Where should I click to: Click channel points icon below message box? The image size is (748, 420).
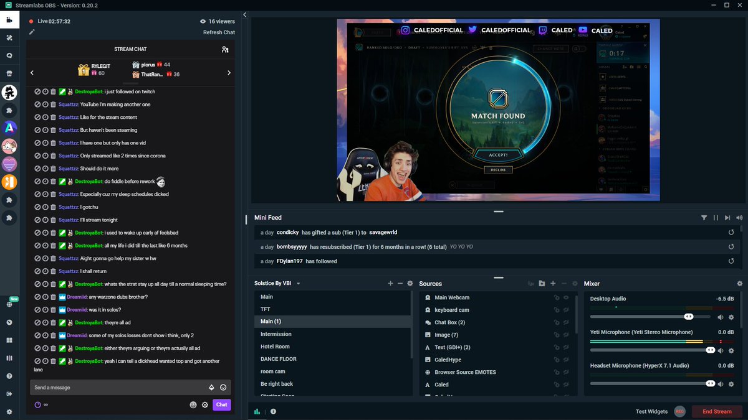coord(37,404)
